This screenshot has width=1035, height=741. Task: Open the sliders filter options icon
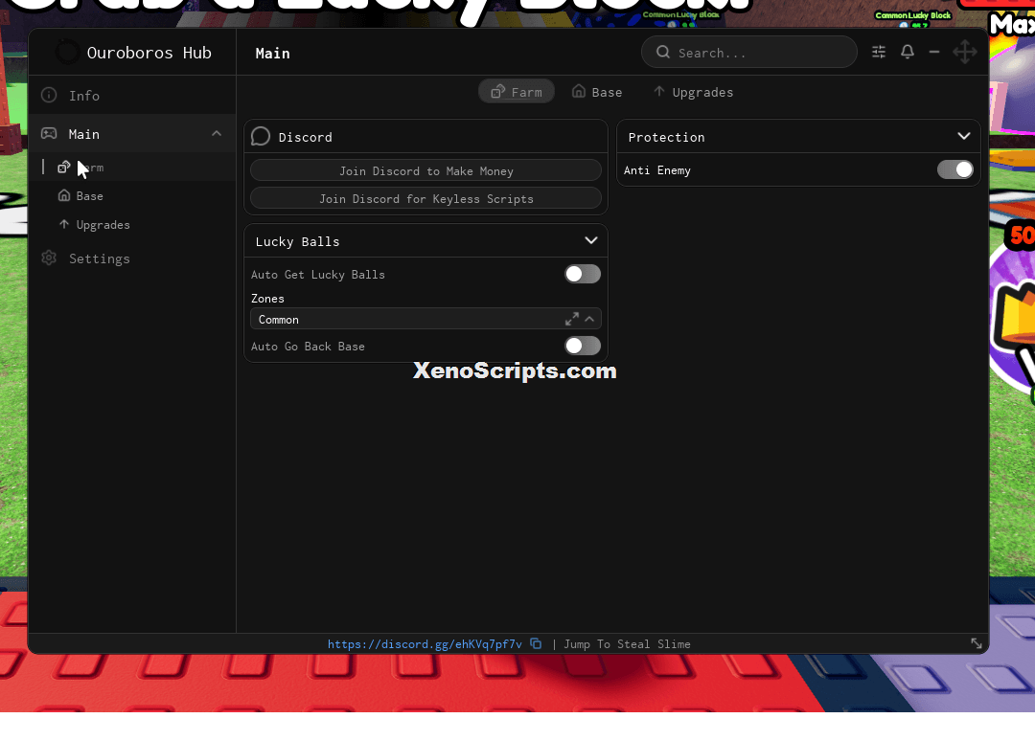click(879, 52)
